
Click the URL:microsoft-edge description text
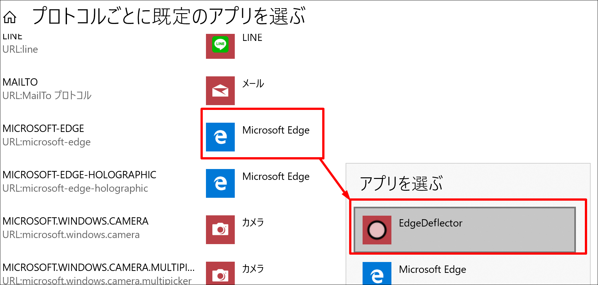pos(46,142)
